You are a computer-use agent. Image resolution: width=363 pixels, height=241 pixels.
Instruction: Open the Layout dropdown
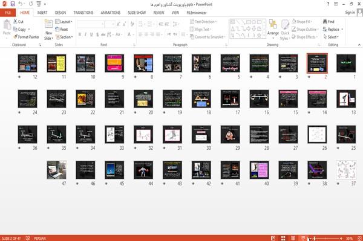[64, 22]
